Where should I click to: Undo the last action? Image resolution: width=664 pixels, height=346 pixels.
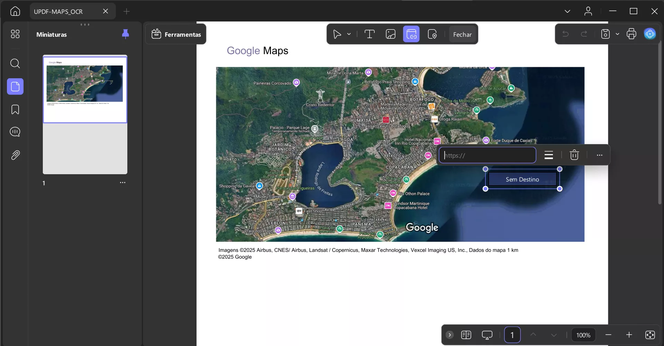(565, 34)
